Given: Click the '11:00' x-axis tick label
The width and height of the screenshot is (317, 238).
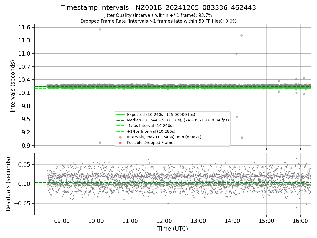Looking at the screenshot, I should coord(130,221).
